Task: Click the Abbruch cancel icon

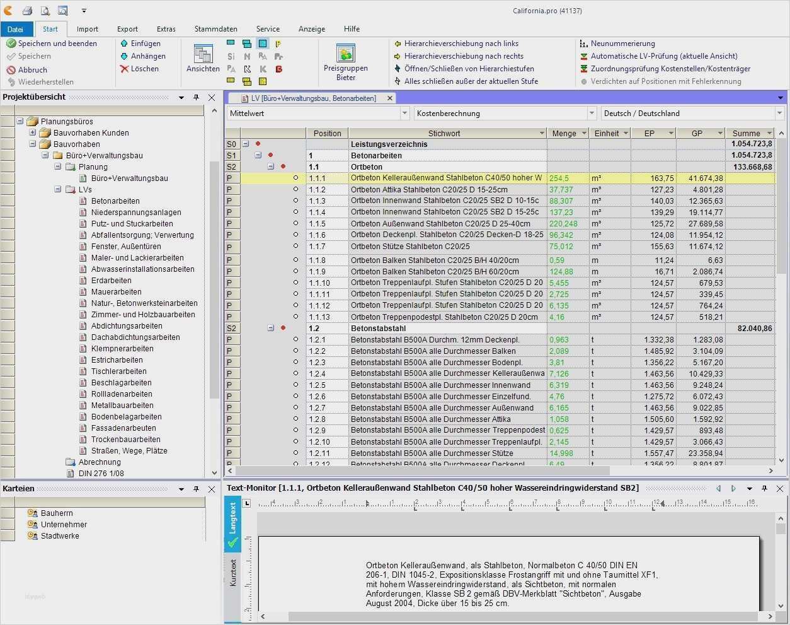Action: click(x=11, y=70)
